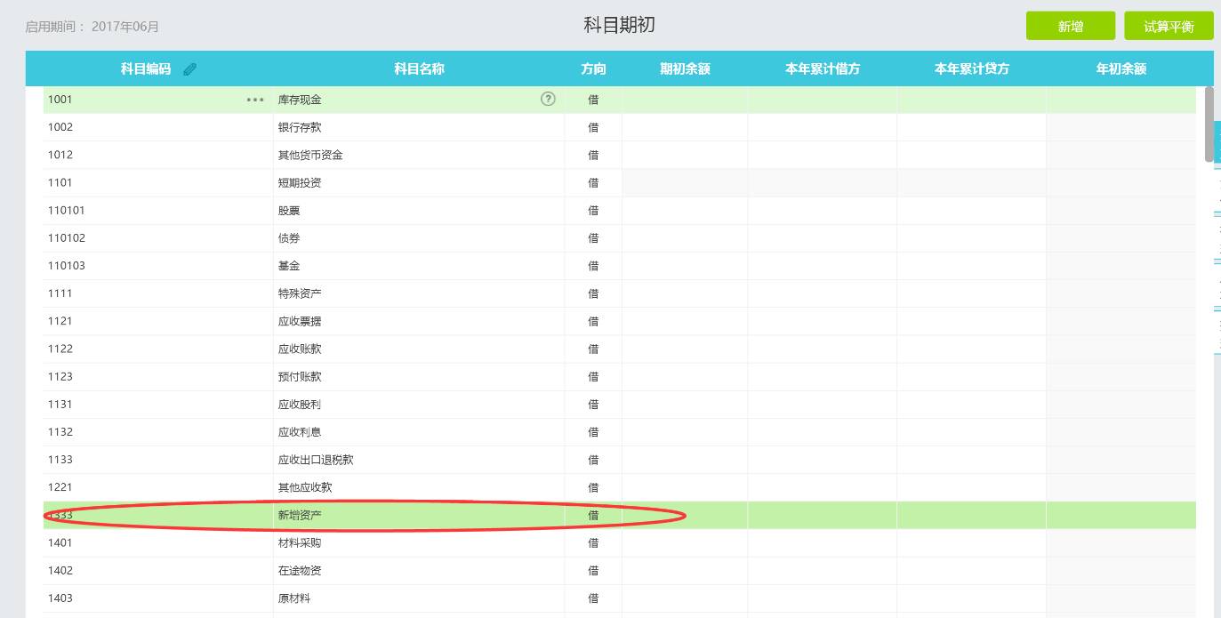Image resolution: width=1221 pixels, height=618 pixels.
Task: Open the three-dot menu on row 1001
Action: [x=255, y=100]
